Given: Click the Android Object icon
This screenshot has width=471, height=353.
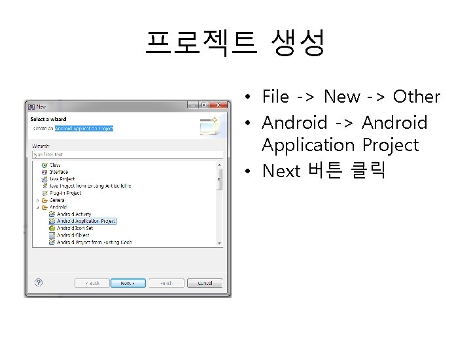Looking at the screenshot, I should (52, 235).
